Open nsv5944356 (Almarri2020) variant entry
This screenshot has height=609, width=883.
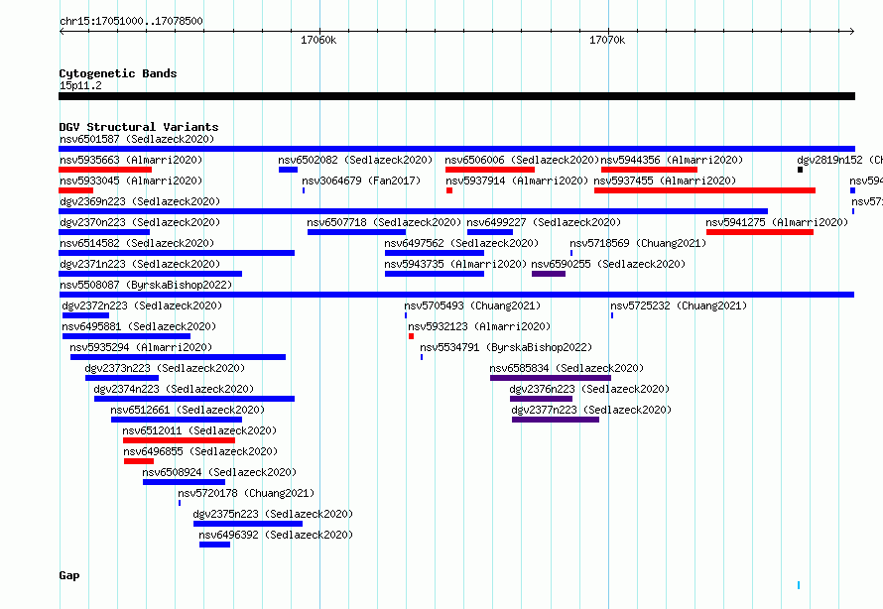coord(672,160)
